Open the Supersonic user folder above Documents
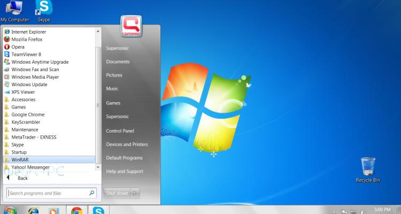401x214 pixels. pyautogui.click(x=118, y=48)
